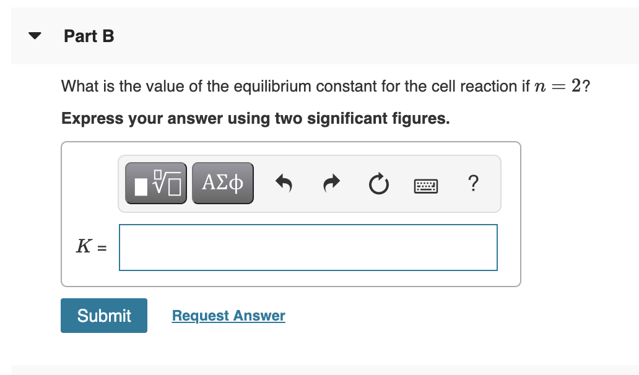Image resolution: width=639 pixels, height=375 pixels.
Task: Select the equilibrium constant entry field
Action: (x=308, y=247)
